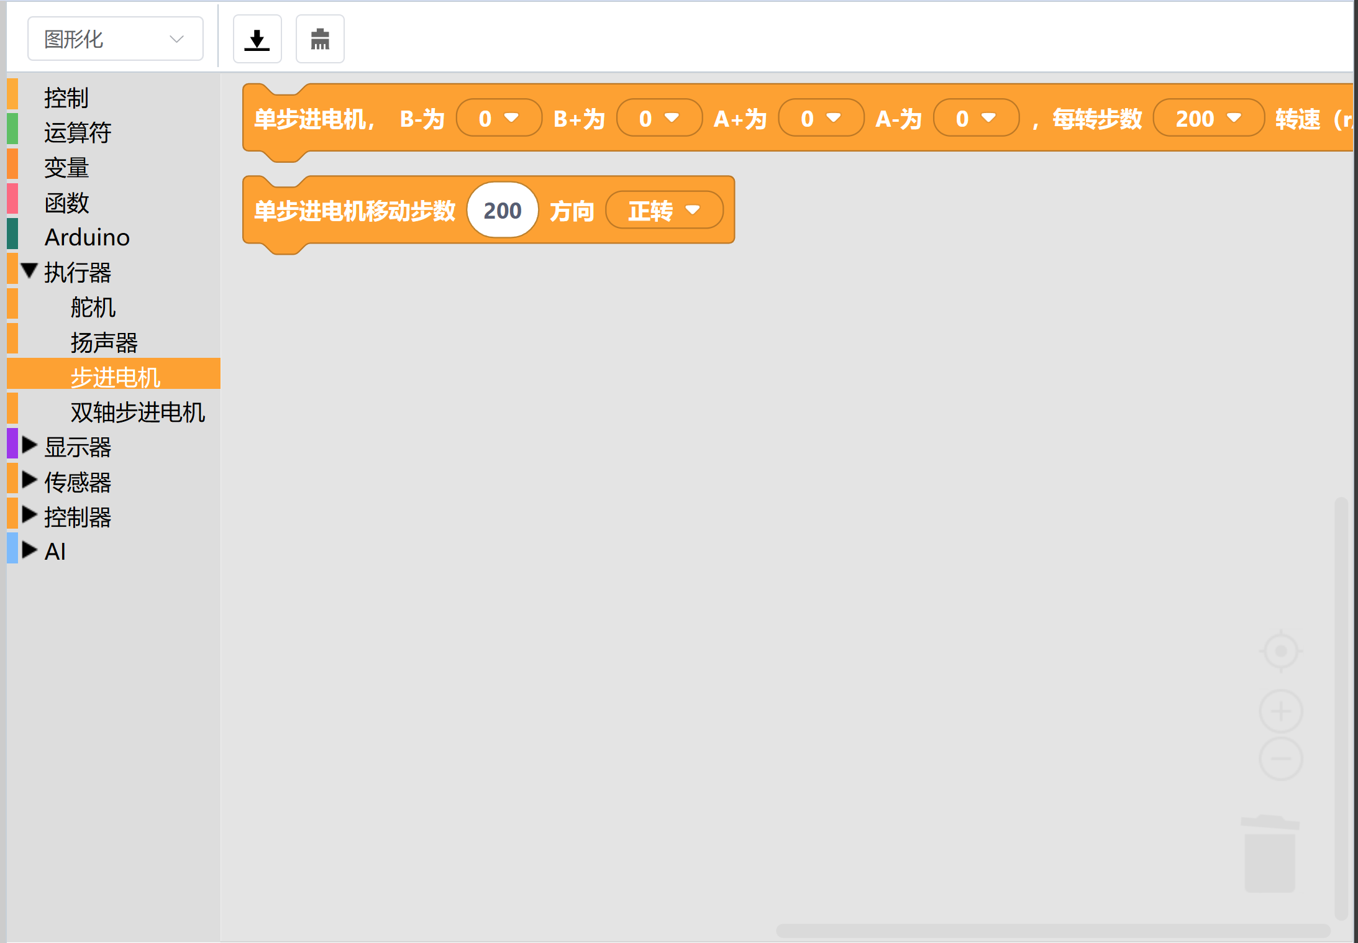
Task: Open the B-为 pin dropdown
Action: 498,118
